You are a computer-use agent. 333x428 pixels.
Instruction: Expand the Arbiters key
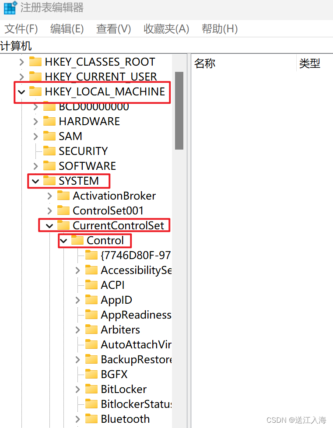(x=78, y=330)
